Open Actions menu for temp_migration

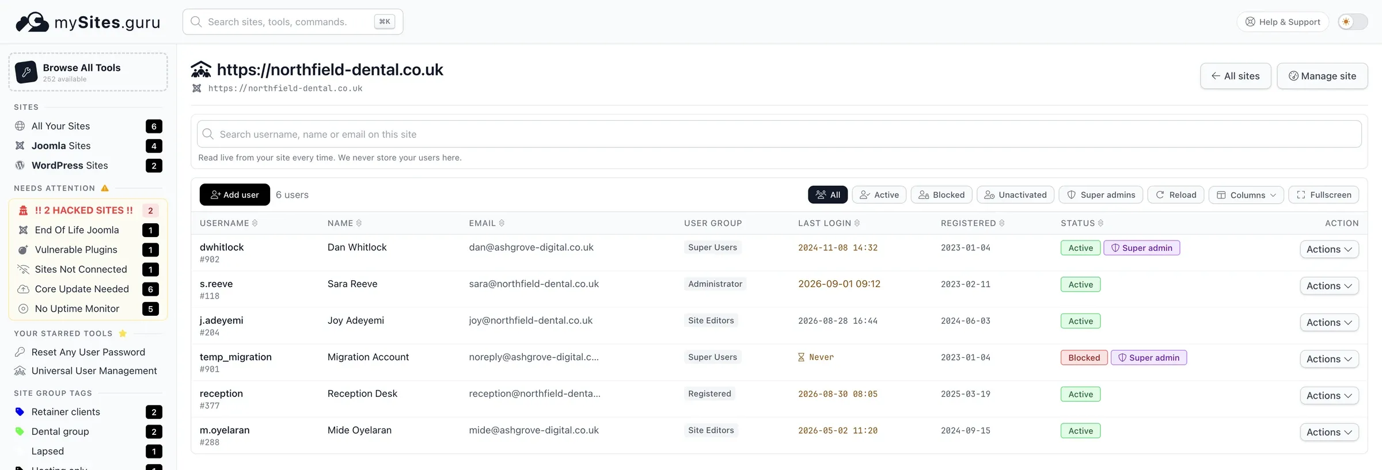coord(1329,359)
